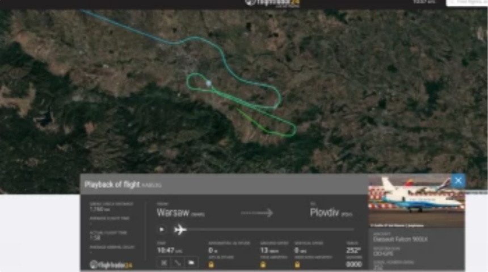Click the GPS altitude lock icon

click(211, 265)
